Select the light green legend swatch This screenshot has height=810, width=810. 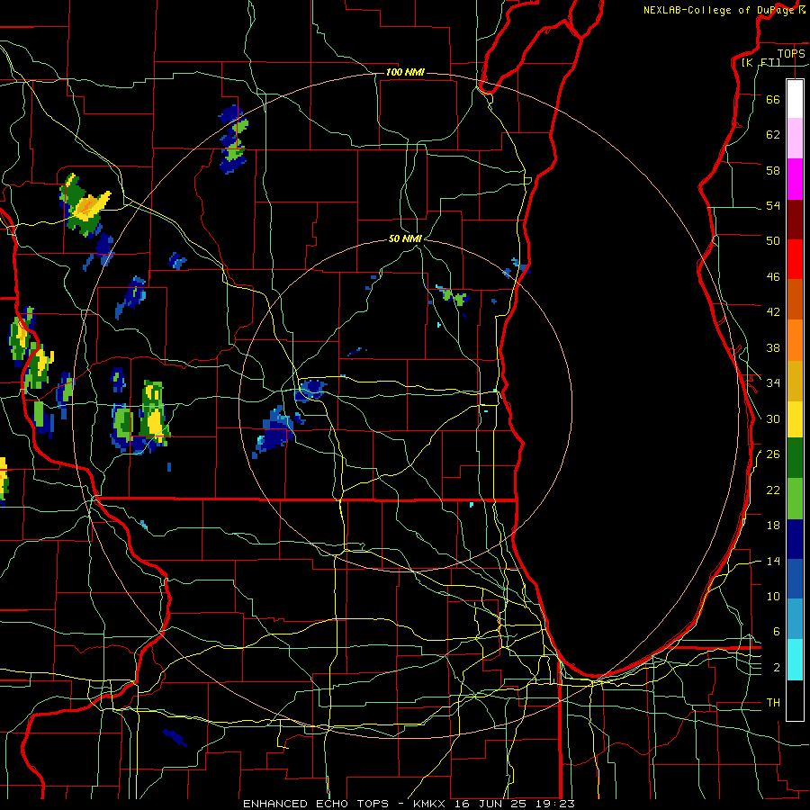point(795,499)
